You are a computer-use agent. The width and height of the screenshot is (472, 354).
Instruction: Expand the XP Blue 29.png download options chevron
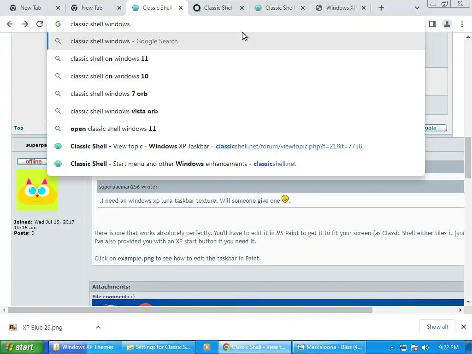coord(98,327)
